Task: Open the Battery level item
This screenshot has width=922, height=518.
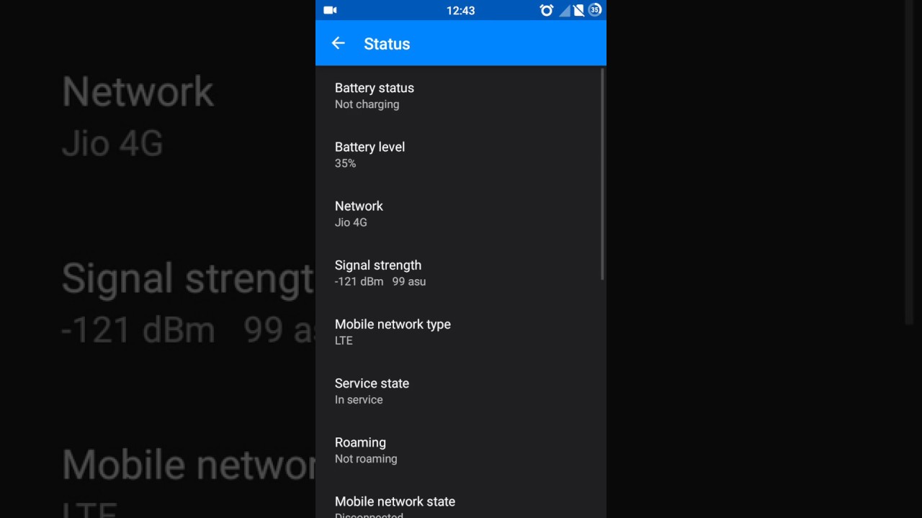Action: [458, 155]
